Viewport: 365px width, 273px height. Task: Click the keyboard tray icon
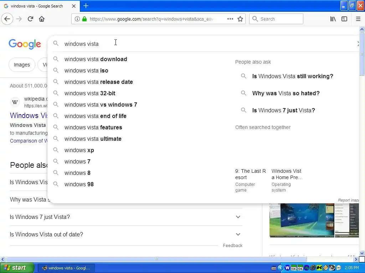[274, 268]
